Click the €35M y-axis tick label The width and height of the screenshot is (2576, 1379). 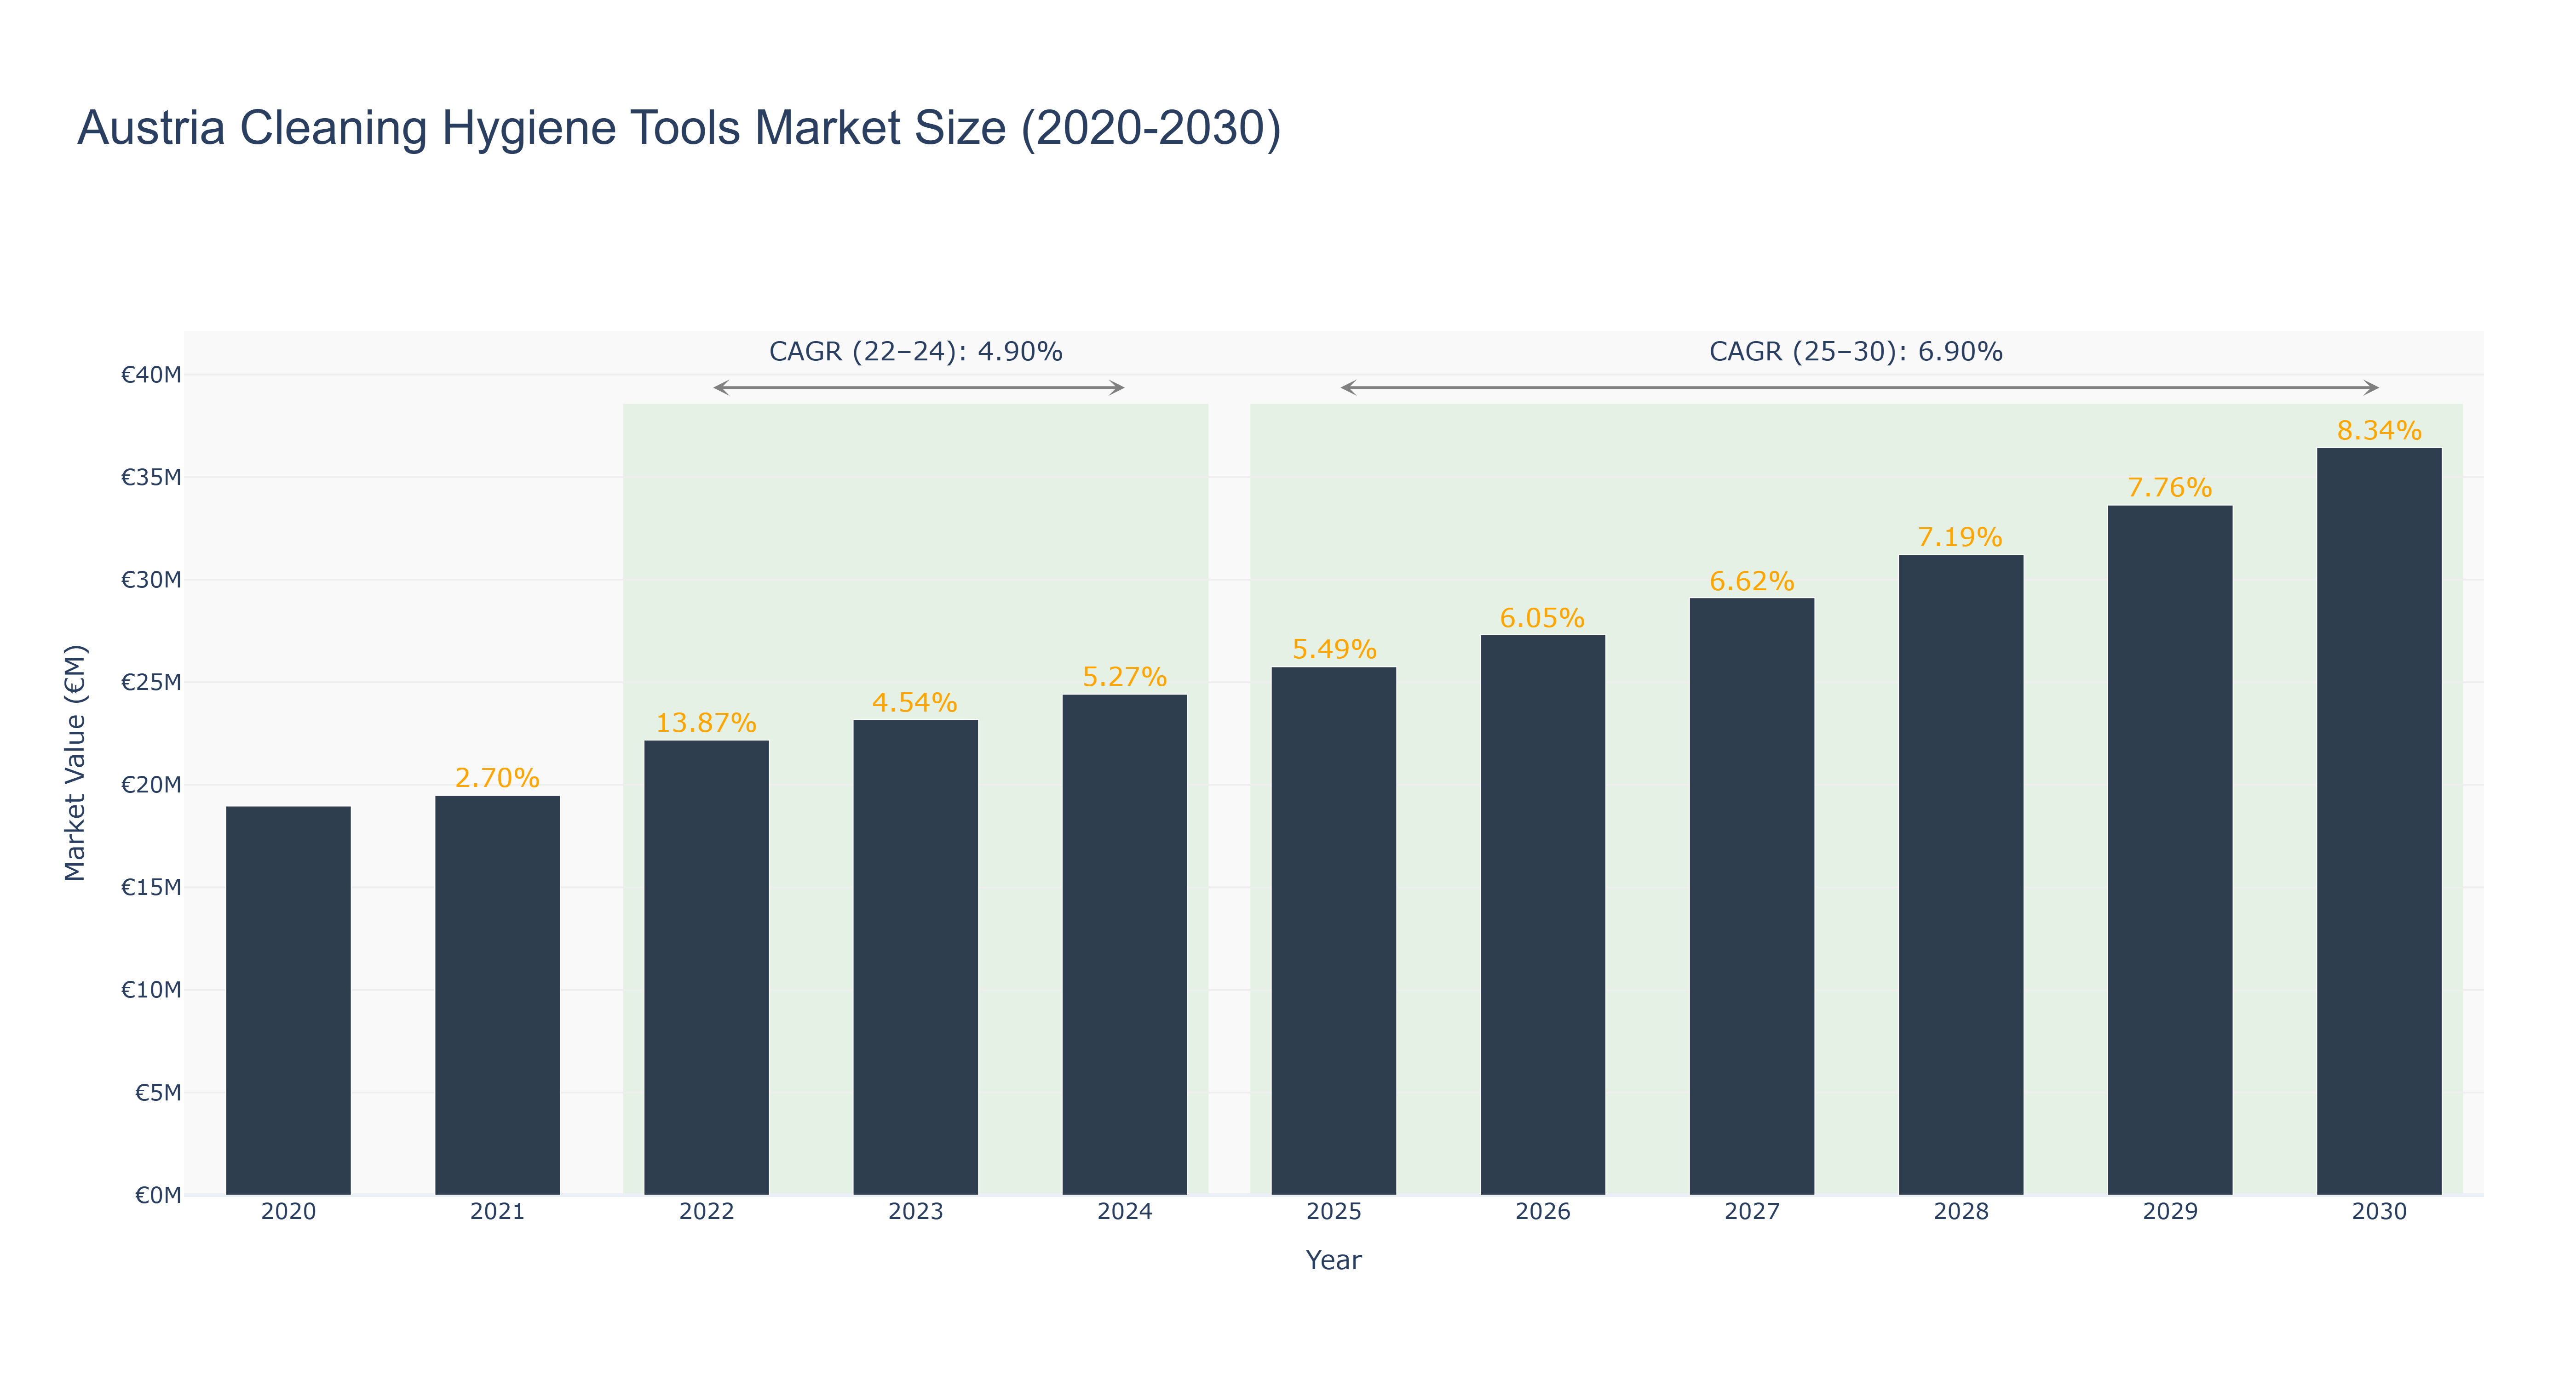[151, 478]
